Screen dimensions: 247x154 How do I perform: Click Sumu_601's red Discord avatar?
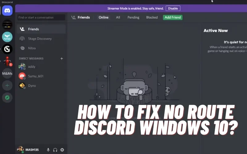22,76
